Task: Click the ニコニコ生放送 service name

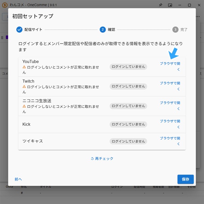Action: point(37,101)
